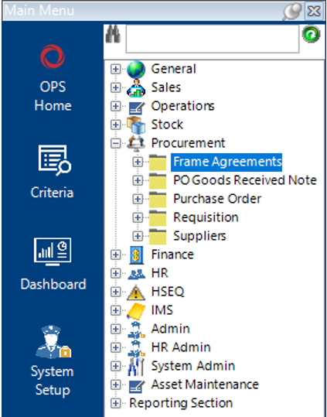The height and width of the screenshot is (417, 327).
Task: Expand the Operations tree node
Action: coord(115,107)
